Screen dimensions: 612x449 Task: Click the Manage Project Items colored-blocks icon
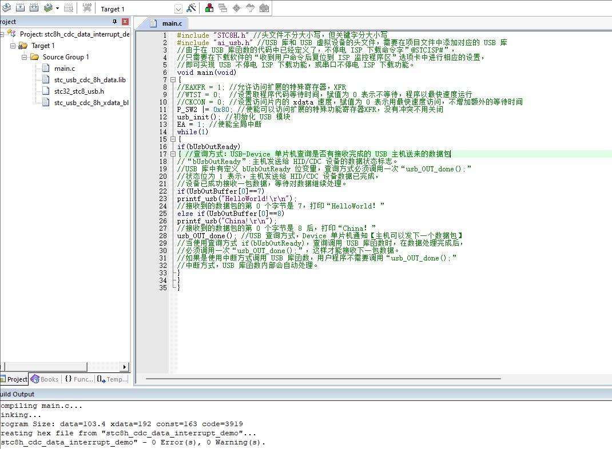coord(209,8)
